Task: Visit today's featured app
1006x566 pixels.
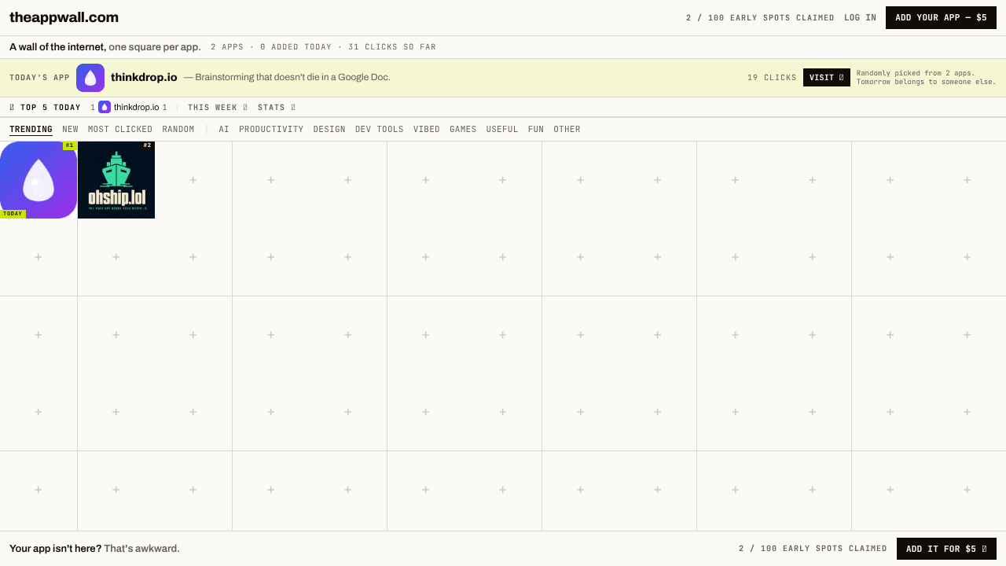Action: (x=827, y=78)
